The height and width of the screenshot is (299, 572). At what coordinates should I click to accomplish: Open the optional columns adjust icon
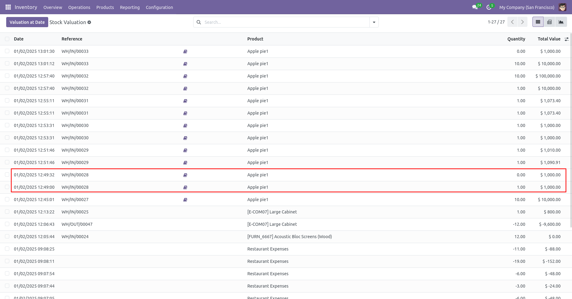click(x=566, y=39)
